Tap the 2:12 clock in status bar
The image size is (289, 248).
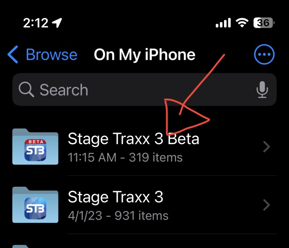click(36, 23)
